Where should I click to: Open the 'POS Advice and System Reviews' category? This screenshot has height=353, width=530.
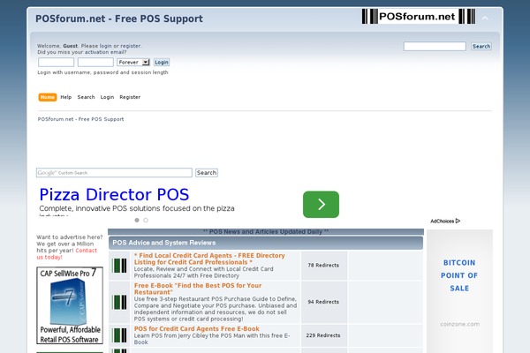[x=164, y=243]
